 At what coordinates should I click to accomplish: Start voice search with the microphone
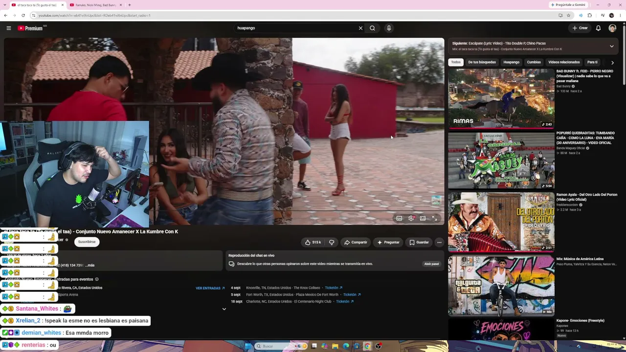click(389, 28)
